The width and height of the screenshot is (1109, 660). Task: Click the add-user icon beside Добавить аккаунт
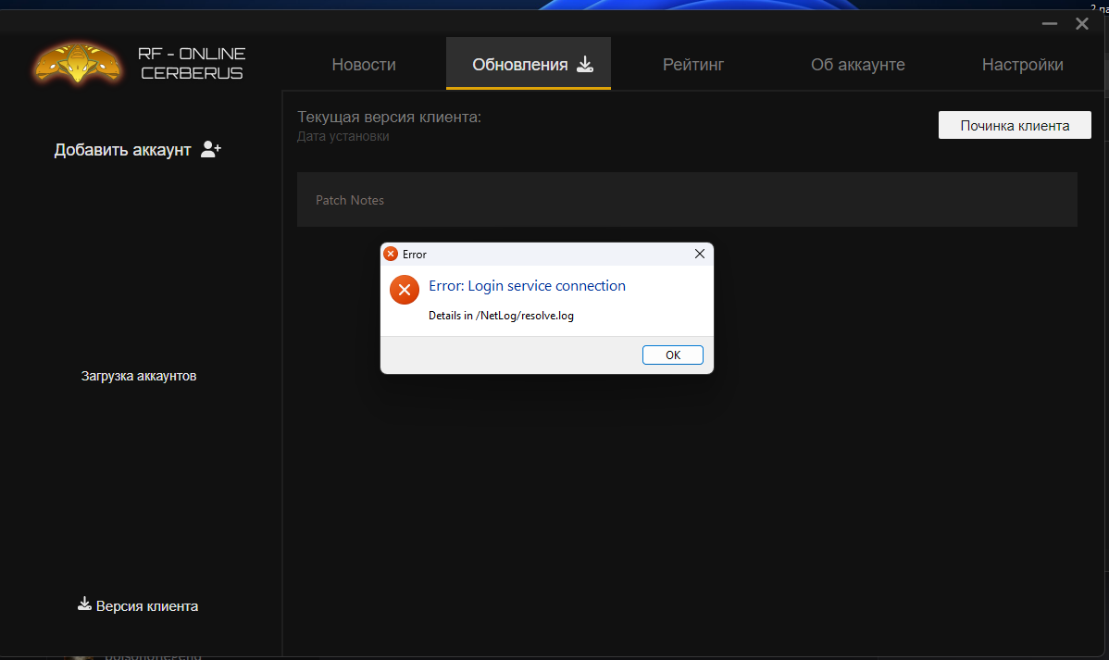211,149
